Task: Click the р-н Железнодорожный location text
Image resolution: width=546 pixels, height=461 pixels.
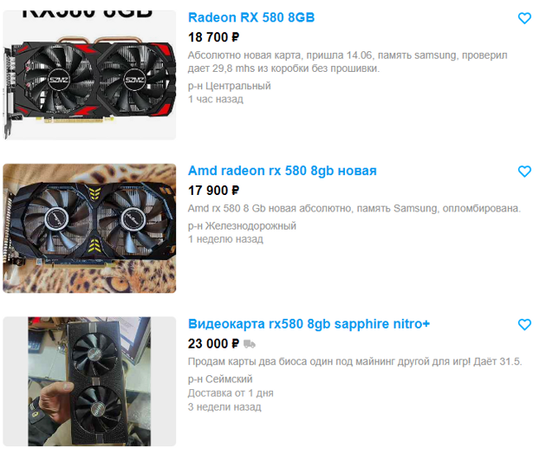Action: tap(242, 225)
